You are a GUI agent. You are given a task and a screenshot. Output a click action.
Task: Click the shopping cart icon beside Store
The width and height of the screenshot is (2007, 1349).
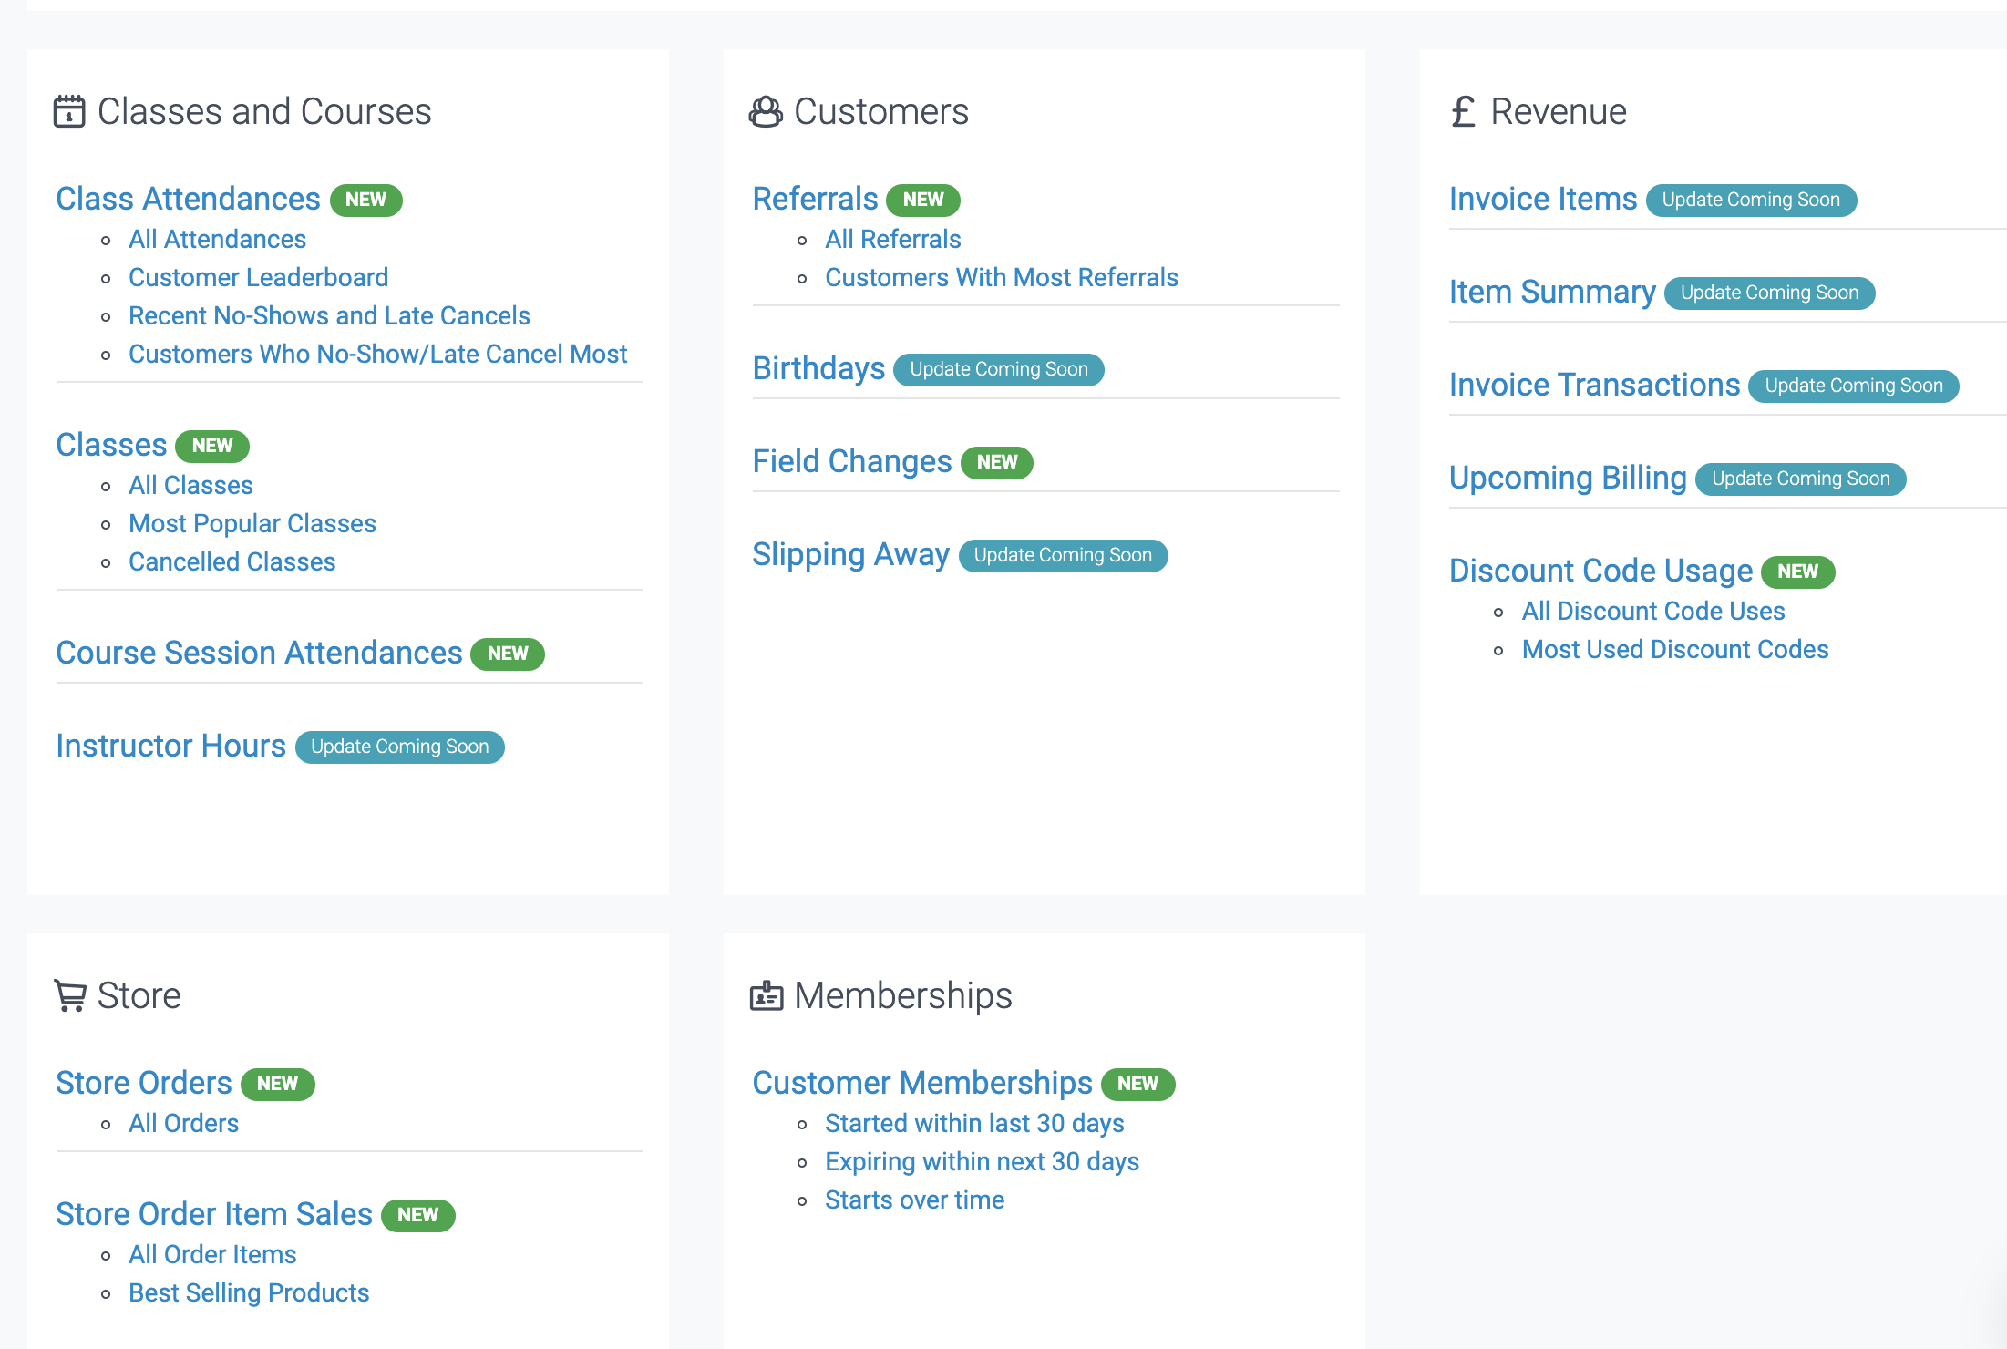click(70, 995)
